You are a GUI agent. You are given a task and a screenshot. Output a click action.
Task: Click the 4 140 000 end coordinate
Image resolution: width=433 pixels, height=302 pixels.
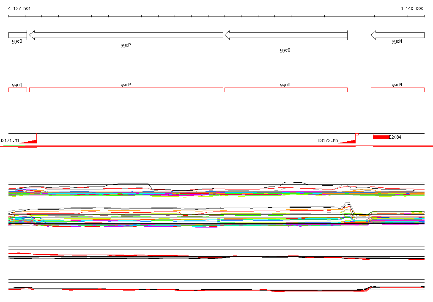412,8
